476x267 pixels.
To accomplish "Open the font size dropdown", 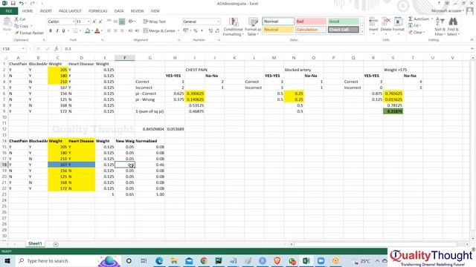I will point(89,22).
